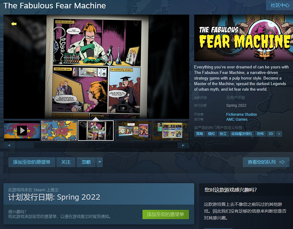Select the Europe map screenshot thumbnail
Screen dimensions: 293x229
point(59,131)
